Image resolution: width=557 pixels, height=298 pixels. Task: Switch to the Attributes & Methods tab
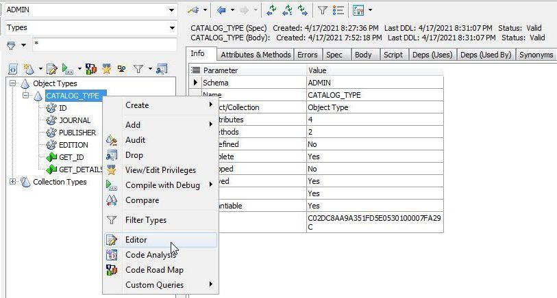click(x=256, y=55)
